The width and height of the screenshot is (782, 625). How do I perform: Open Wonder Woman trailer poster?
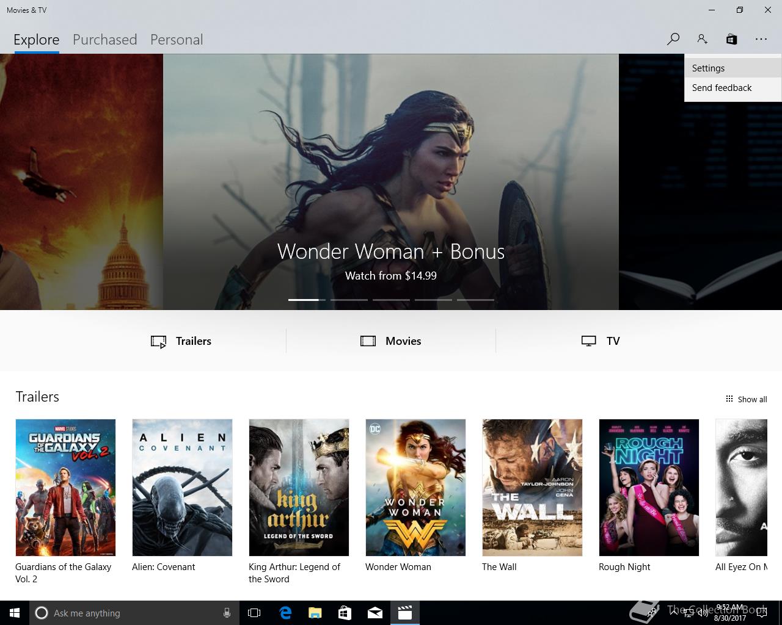(x=415, y=488)
